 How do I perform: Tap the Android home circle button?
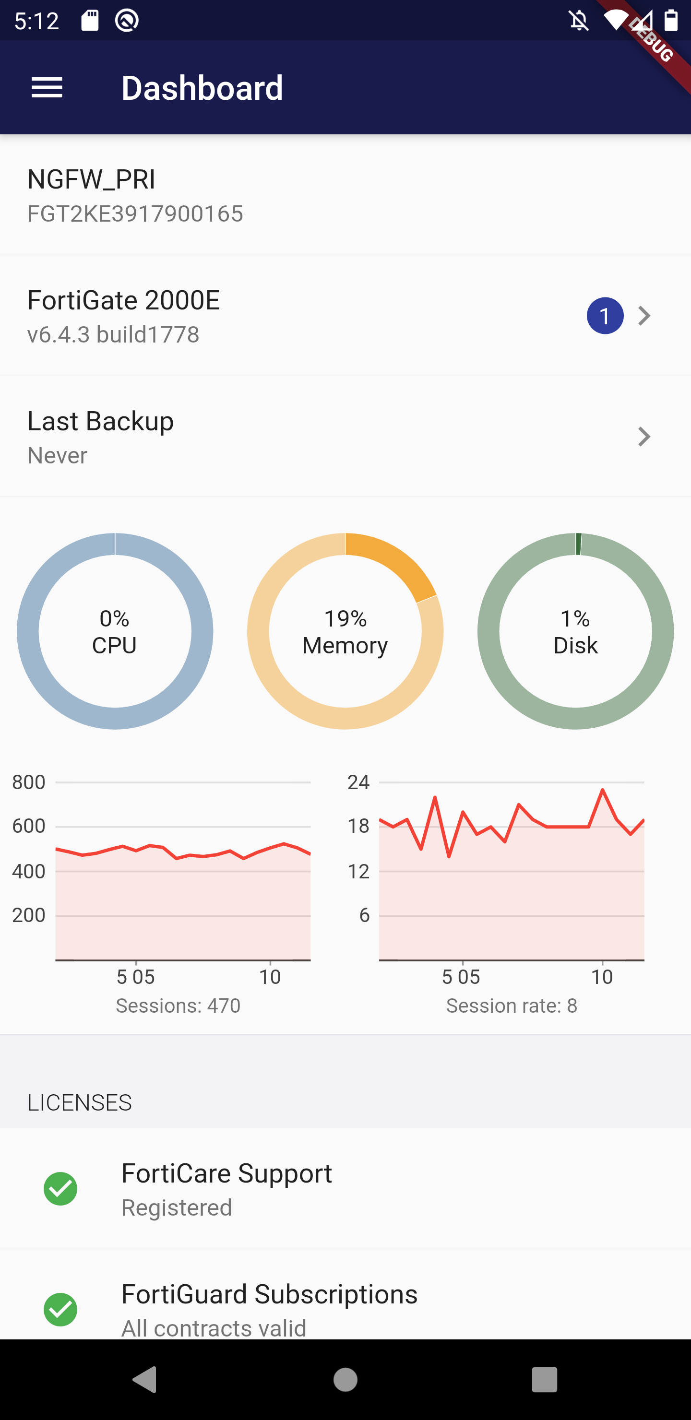click(x=345, y=1380)
